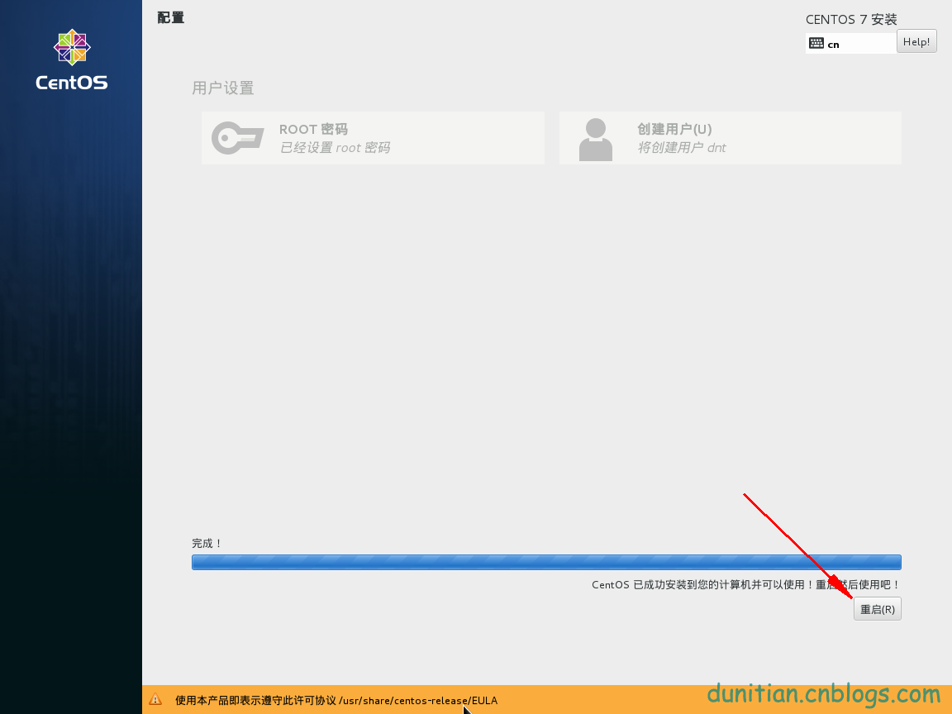Screen dimensions: 952x714
Task: Open the 创建用户(U) setting
Action: (x=730, y=138)
